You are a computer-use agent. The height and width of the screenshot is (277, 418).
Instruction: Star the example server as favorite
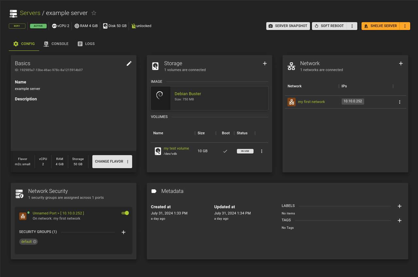point(94,13)
